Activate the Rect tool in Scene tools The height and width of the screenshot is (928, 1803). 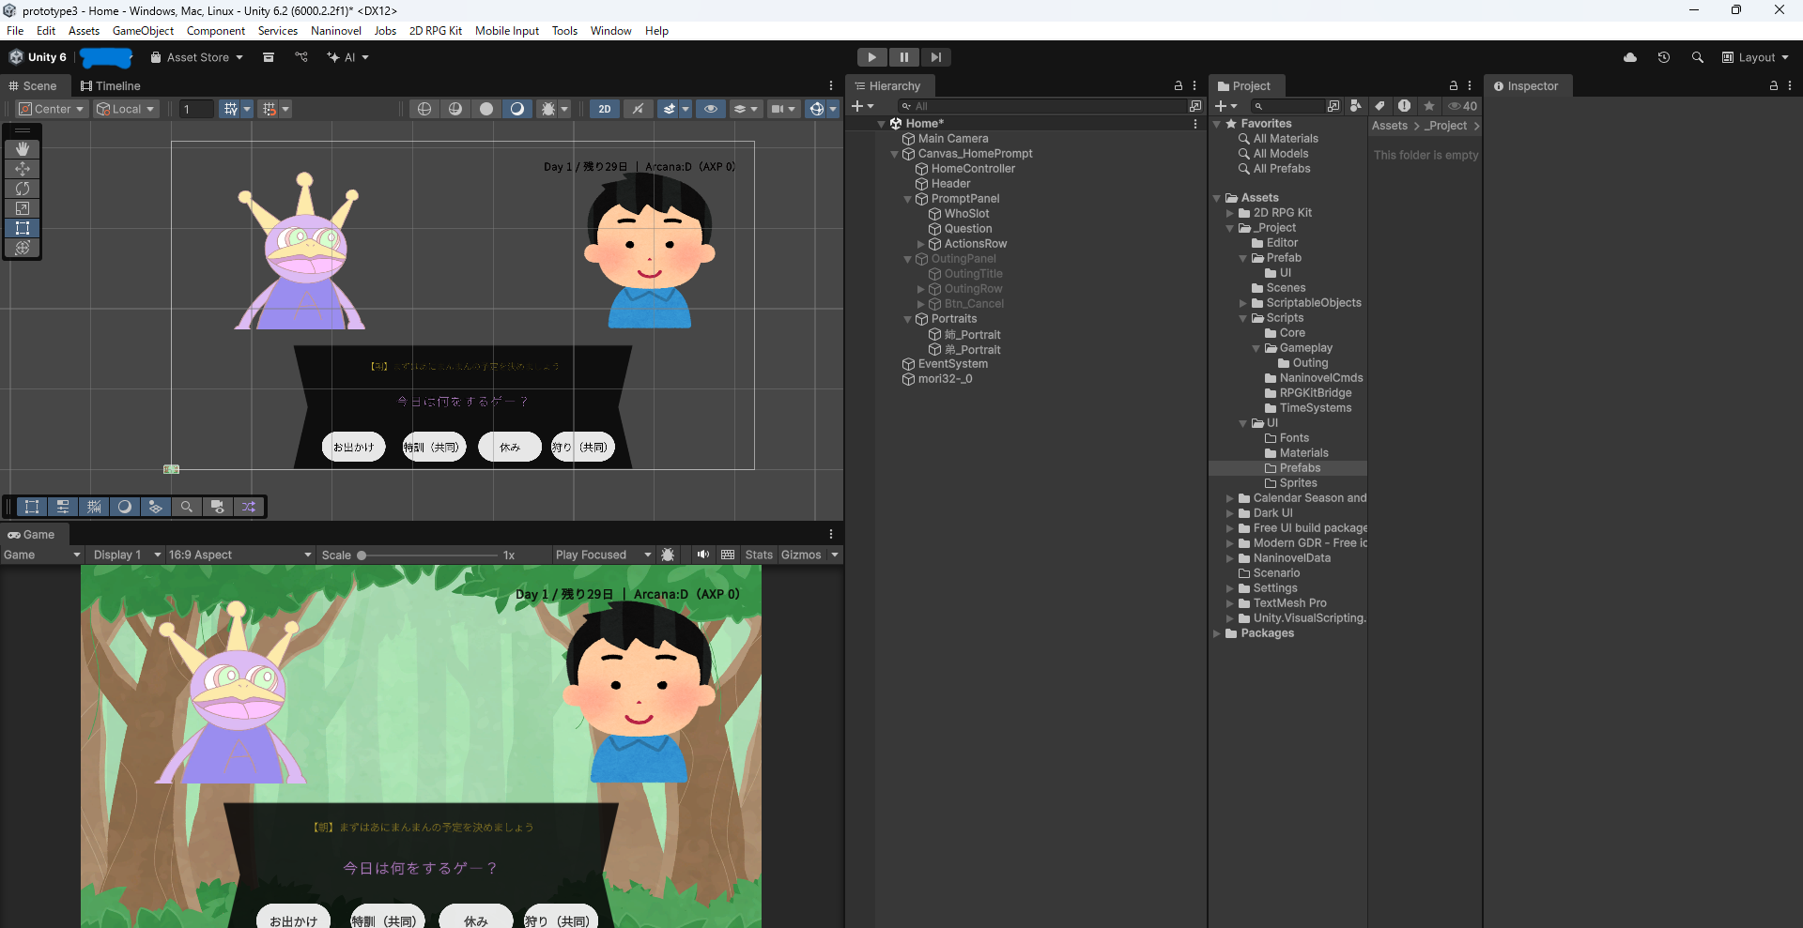tap(23, 228)
